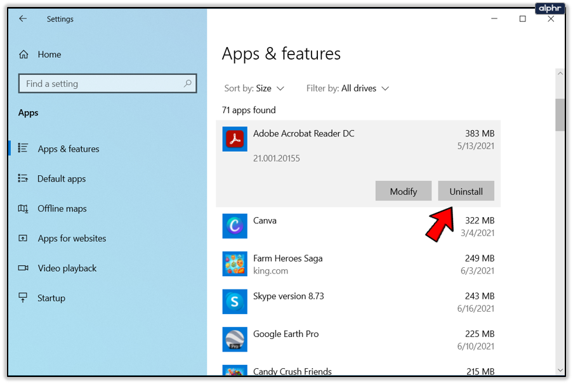Click the 322 MB Canva size

[x=480, y=220]
